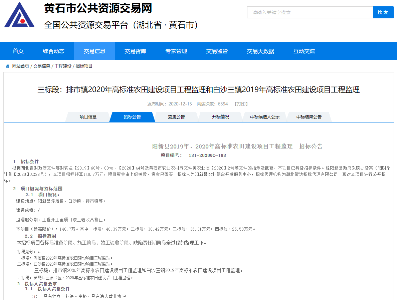Switch to the 项目信息 tab
The width and height of the screenshot is (397, 300).
(88, 117)
